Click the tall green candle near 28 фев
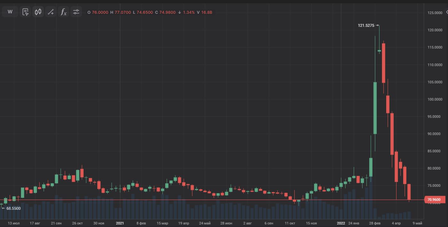This screenshot has height=227, width=448. pyautogui.click(x=375, y=108)
